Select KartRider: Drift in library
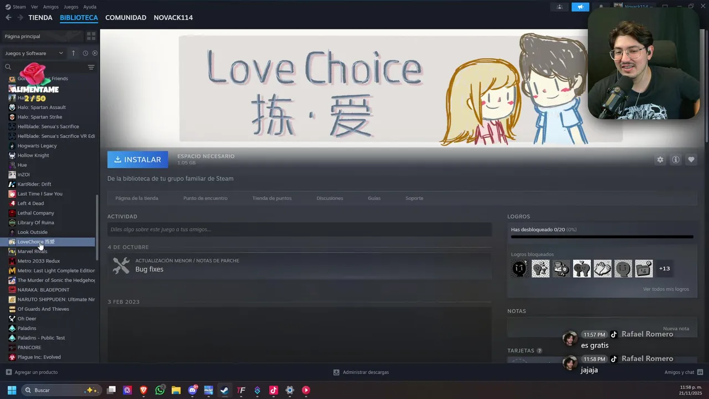Viewport: 709px width, 399px height. coord(34,184)
